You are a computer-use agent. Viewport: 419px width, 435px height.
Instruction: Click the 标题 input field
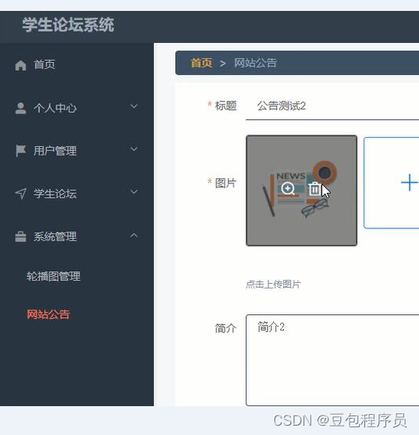[x=332, y=106]
